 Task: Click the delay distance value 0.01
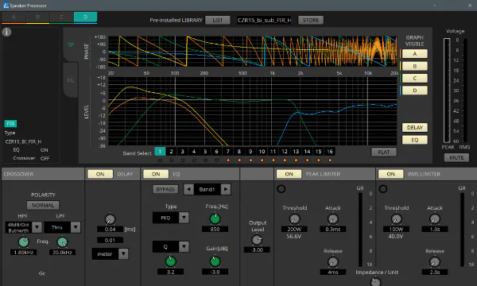(x=110, y=240)
